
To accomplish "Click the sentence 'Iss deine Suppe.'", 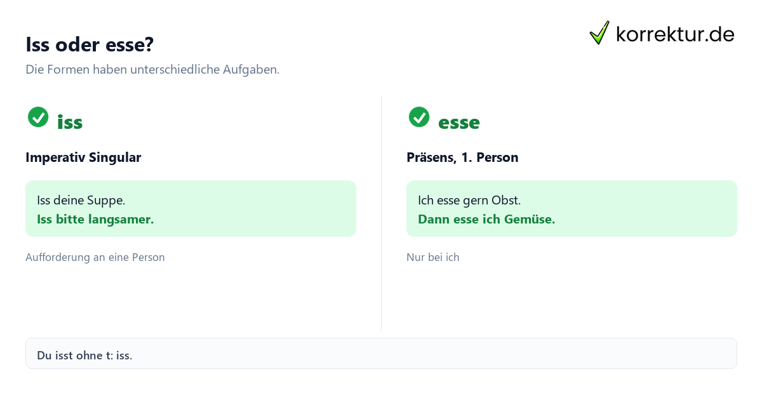I will pyautogui.click(x=81, y=200).
